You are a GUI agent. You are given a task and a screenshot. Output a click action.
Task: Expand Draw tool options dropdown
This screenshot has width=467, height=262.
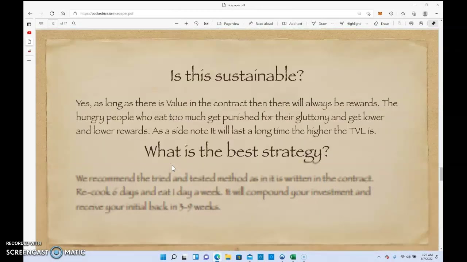pos(332,24)
